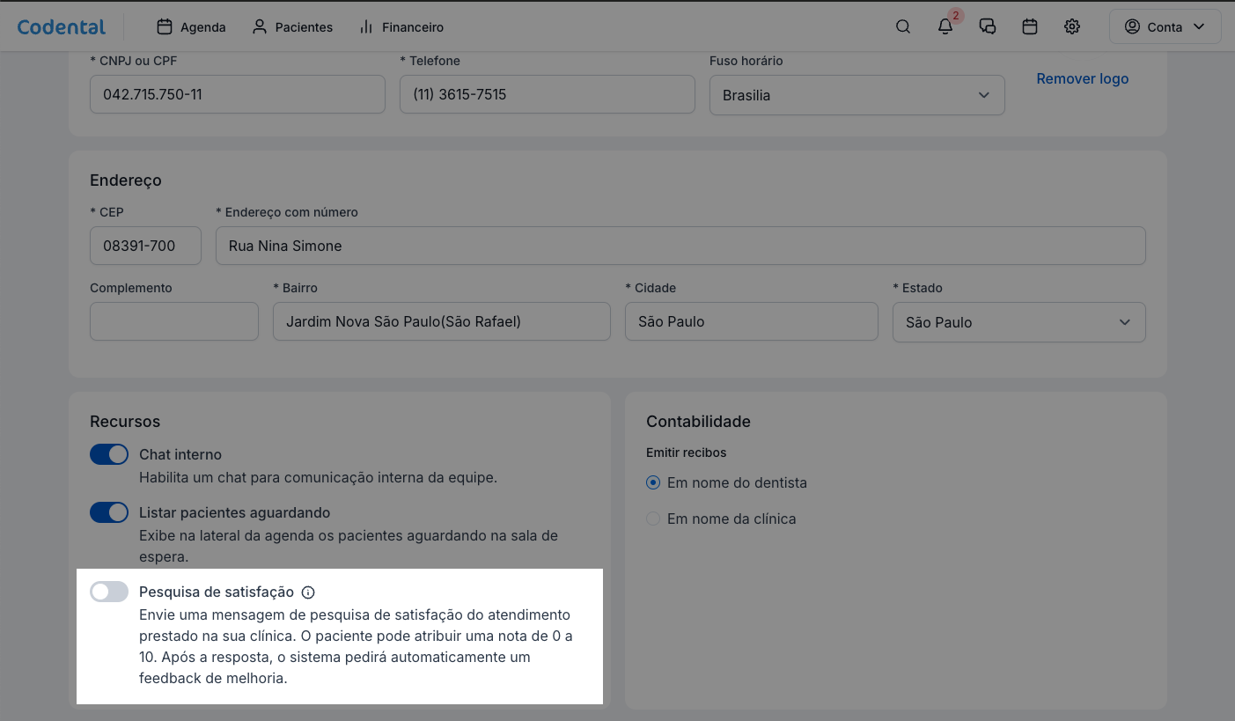Select Em nome da clínica radio option
This screenshot has width=1235, height=721.
[653, 519]
